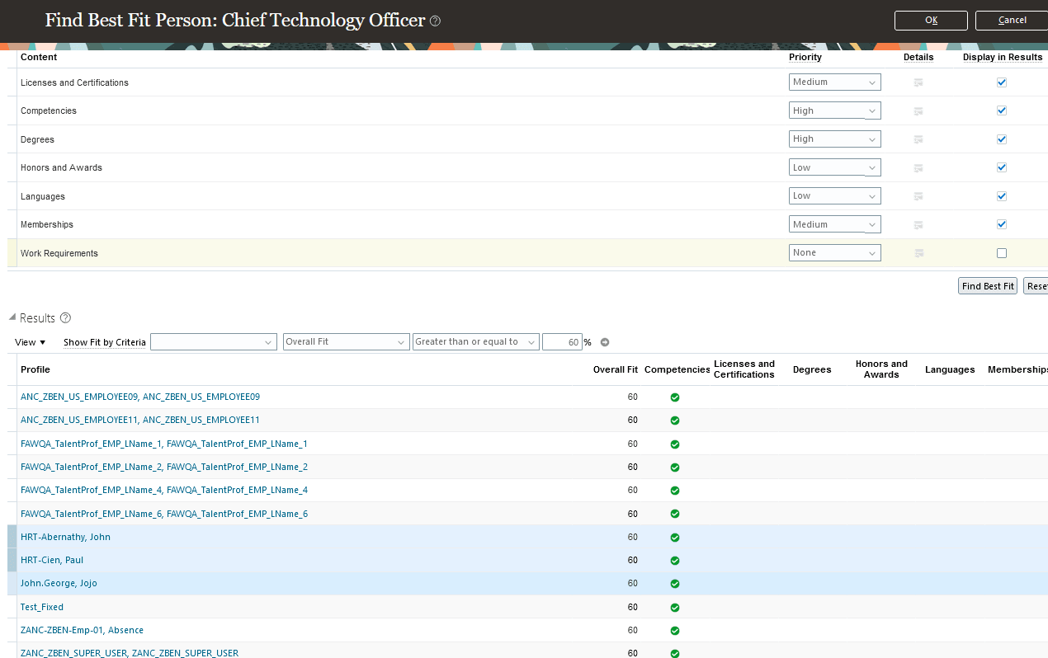This screenshot has width=1048, height=658.
Task: Open help icon beside page title
Action: click(x=436, y=21)
